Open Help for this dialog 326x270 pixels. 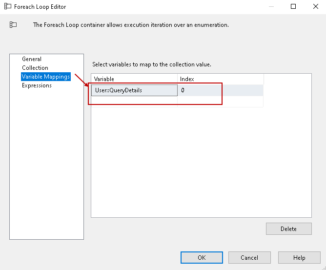point(299,258)
